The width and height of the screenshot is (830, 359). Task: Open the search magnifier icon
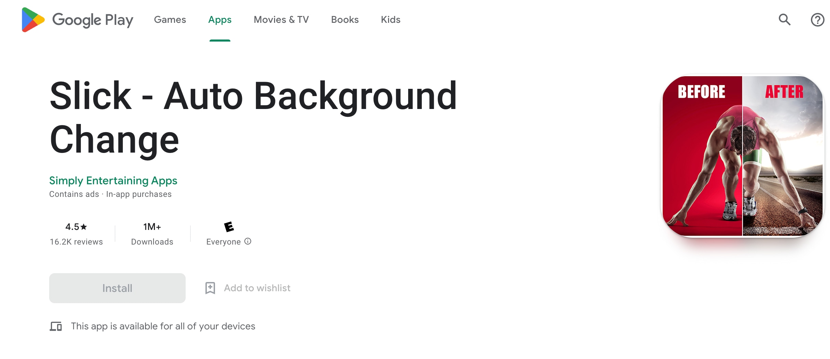point(784,20)
